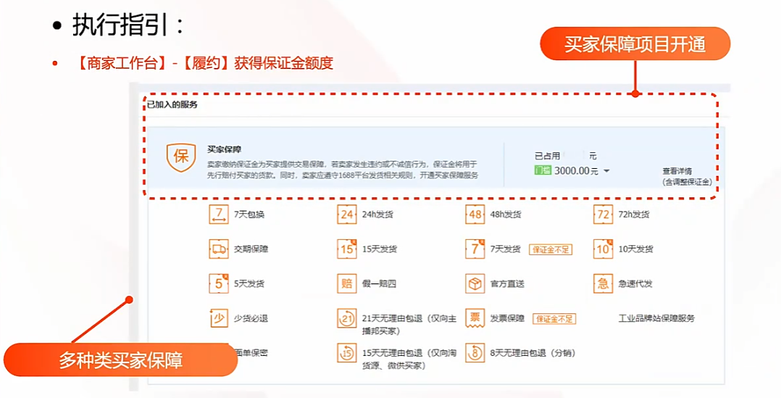
Task: Click the 发票保障 icon
Action: coord(475,318)
